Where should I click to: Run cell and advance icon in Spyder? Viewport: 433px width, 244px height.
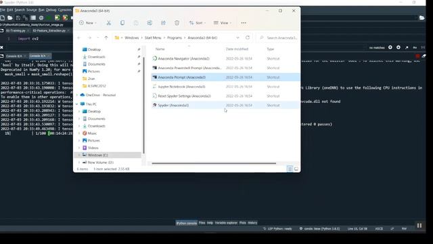pyautogui.click(x=65, y=18)
